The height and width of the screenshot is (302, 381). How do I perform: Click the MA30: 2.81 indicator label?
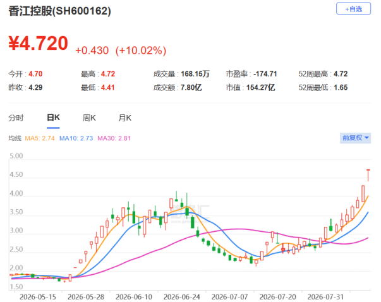point(114,138)
